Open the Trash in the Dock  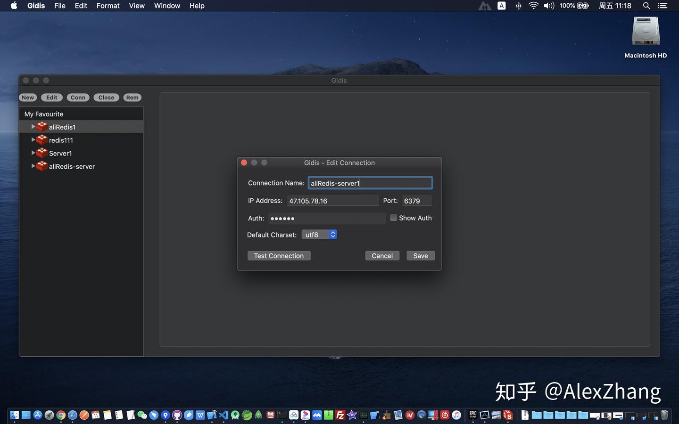(x=664, y=415)
